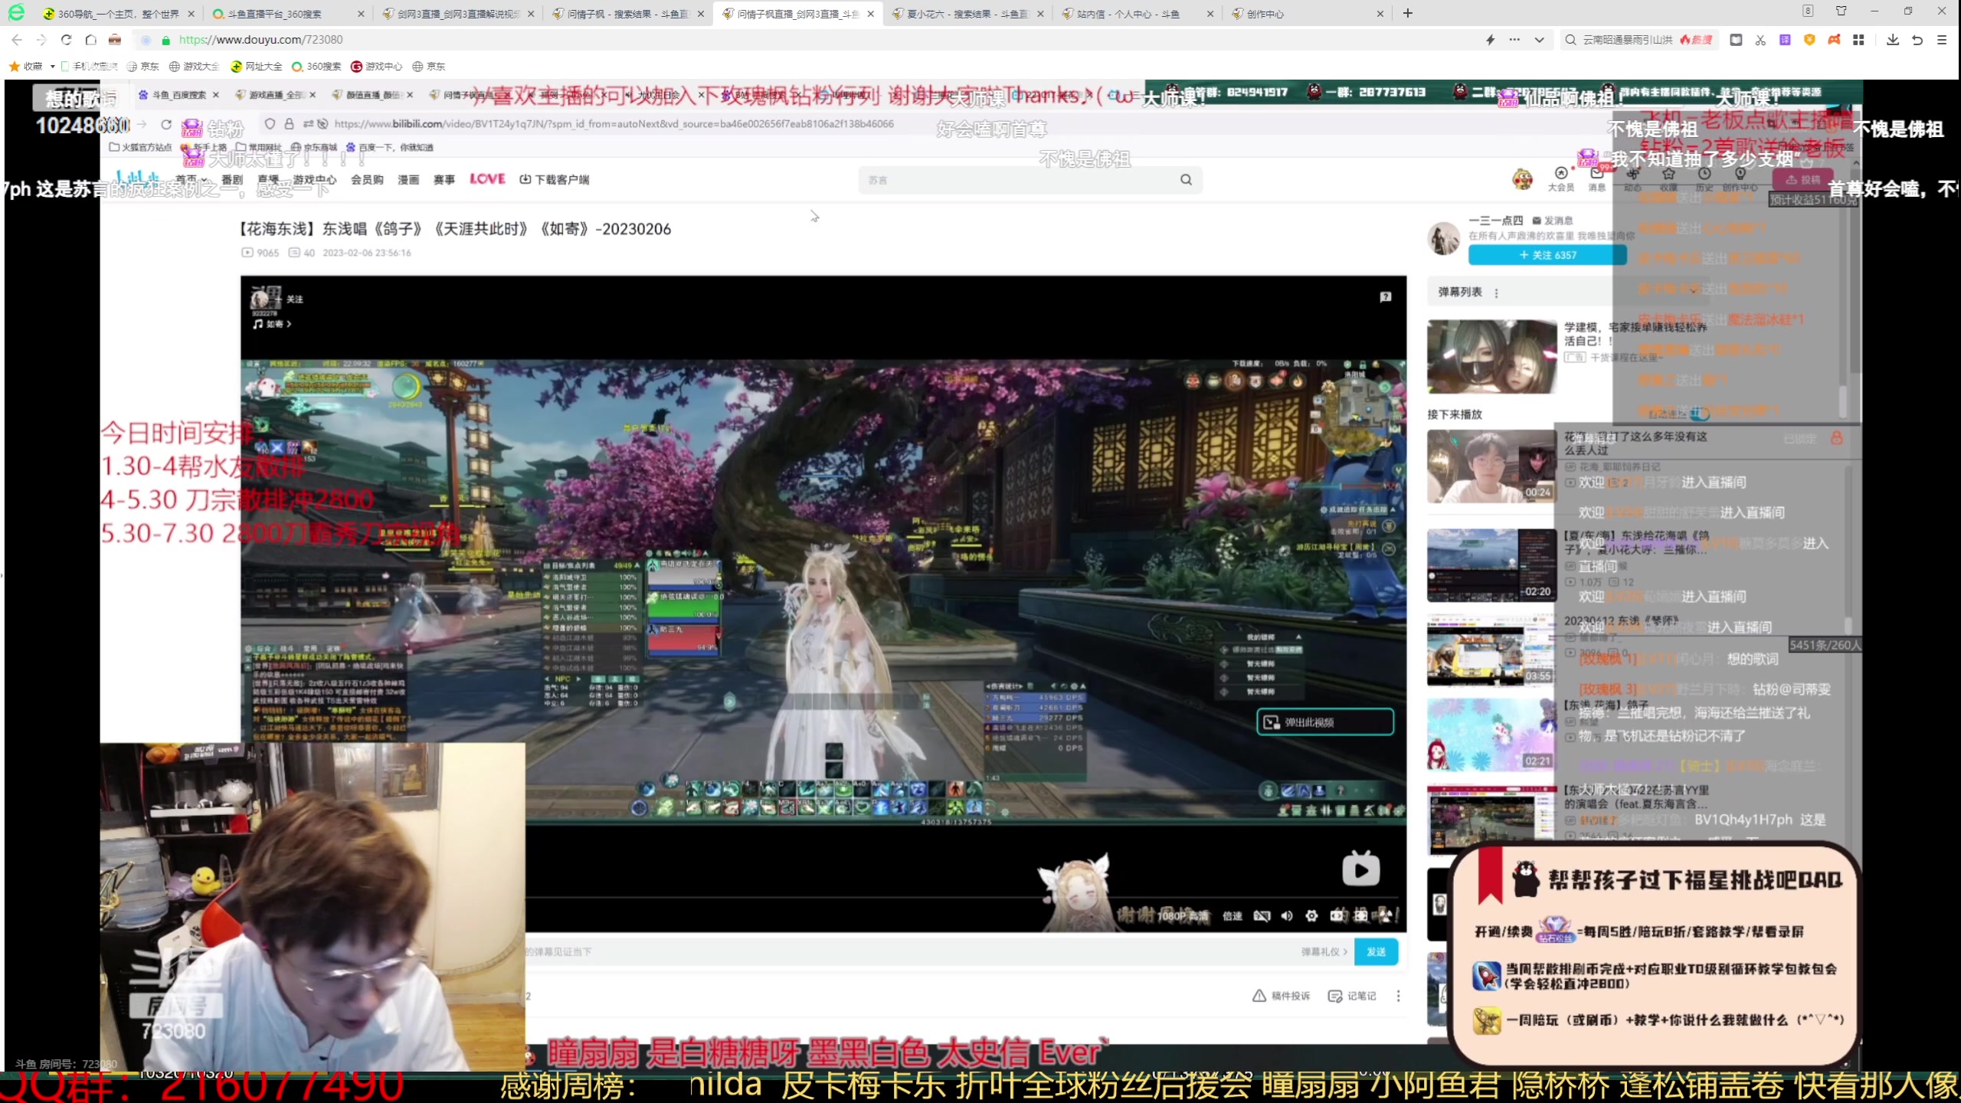Expand the address bar history chevron
Viewport: 1961px width, 1103px height.
(1539, 40)
